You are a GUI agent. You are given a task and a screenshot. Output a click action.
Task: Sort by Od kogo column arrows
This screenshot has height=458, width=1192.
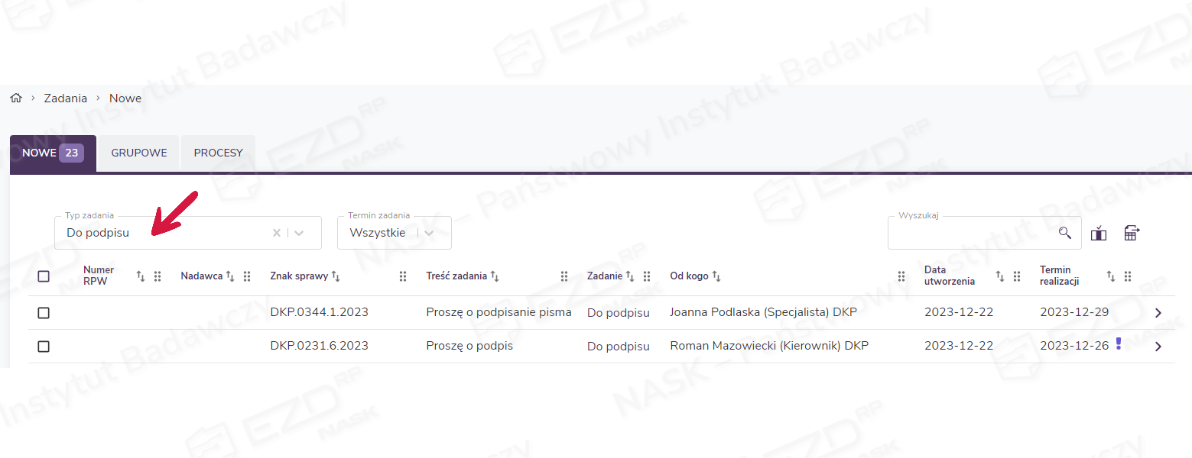coord(716,276)
